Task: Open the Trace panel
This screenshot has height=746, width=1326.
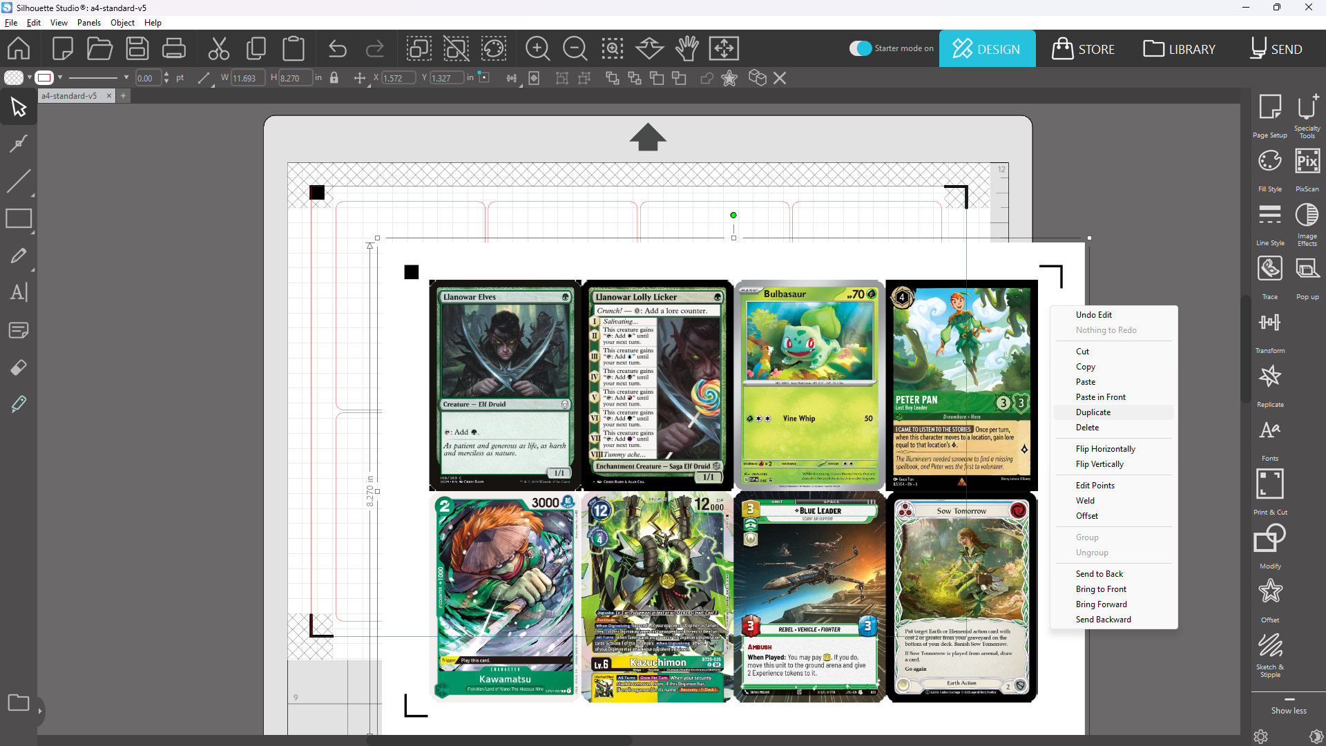Action: click(1270, 277)
